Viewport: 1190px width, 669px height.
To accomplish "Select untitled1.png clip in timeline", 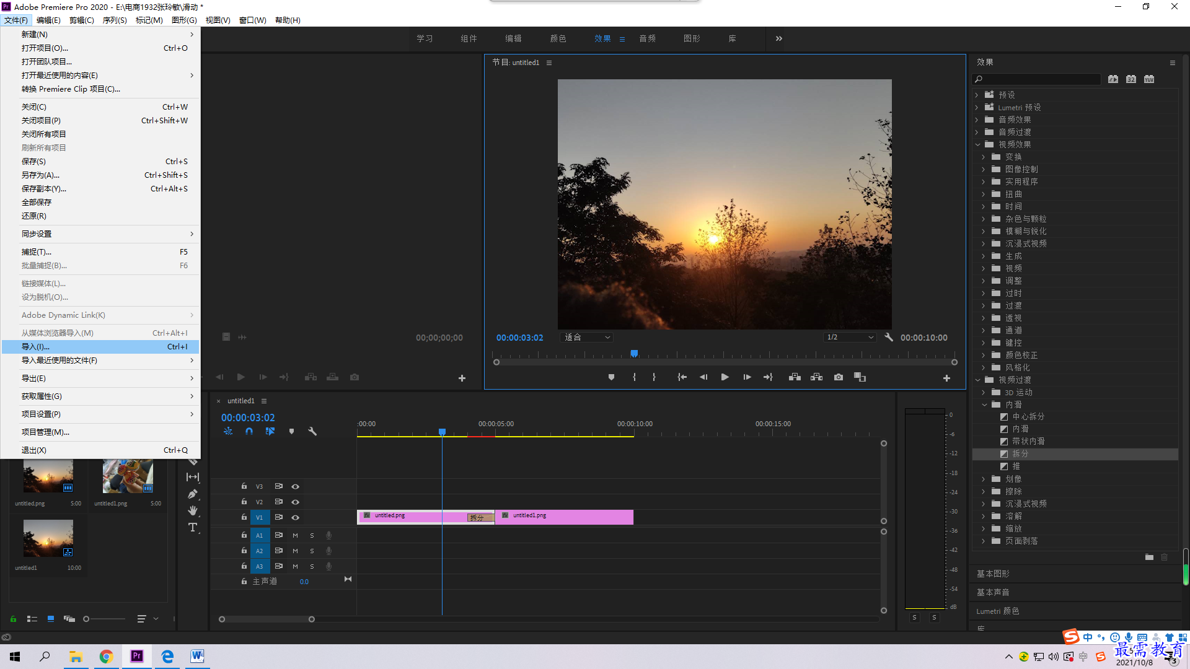I will (x=564, y=517).
